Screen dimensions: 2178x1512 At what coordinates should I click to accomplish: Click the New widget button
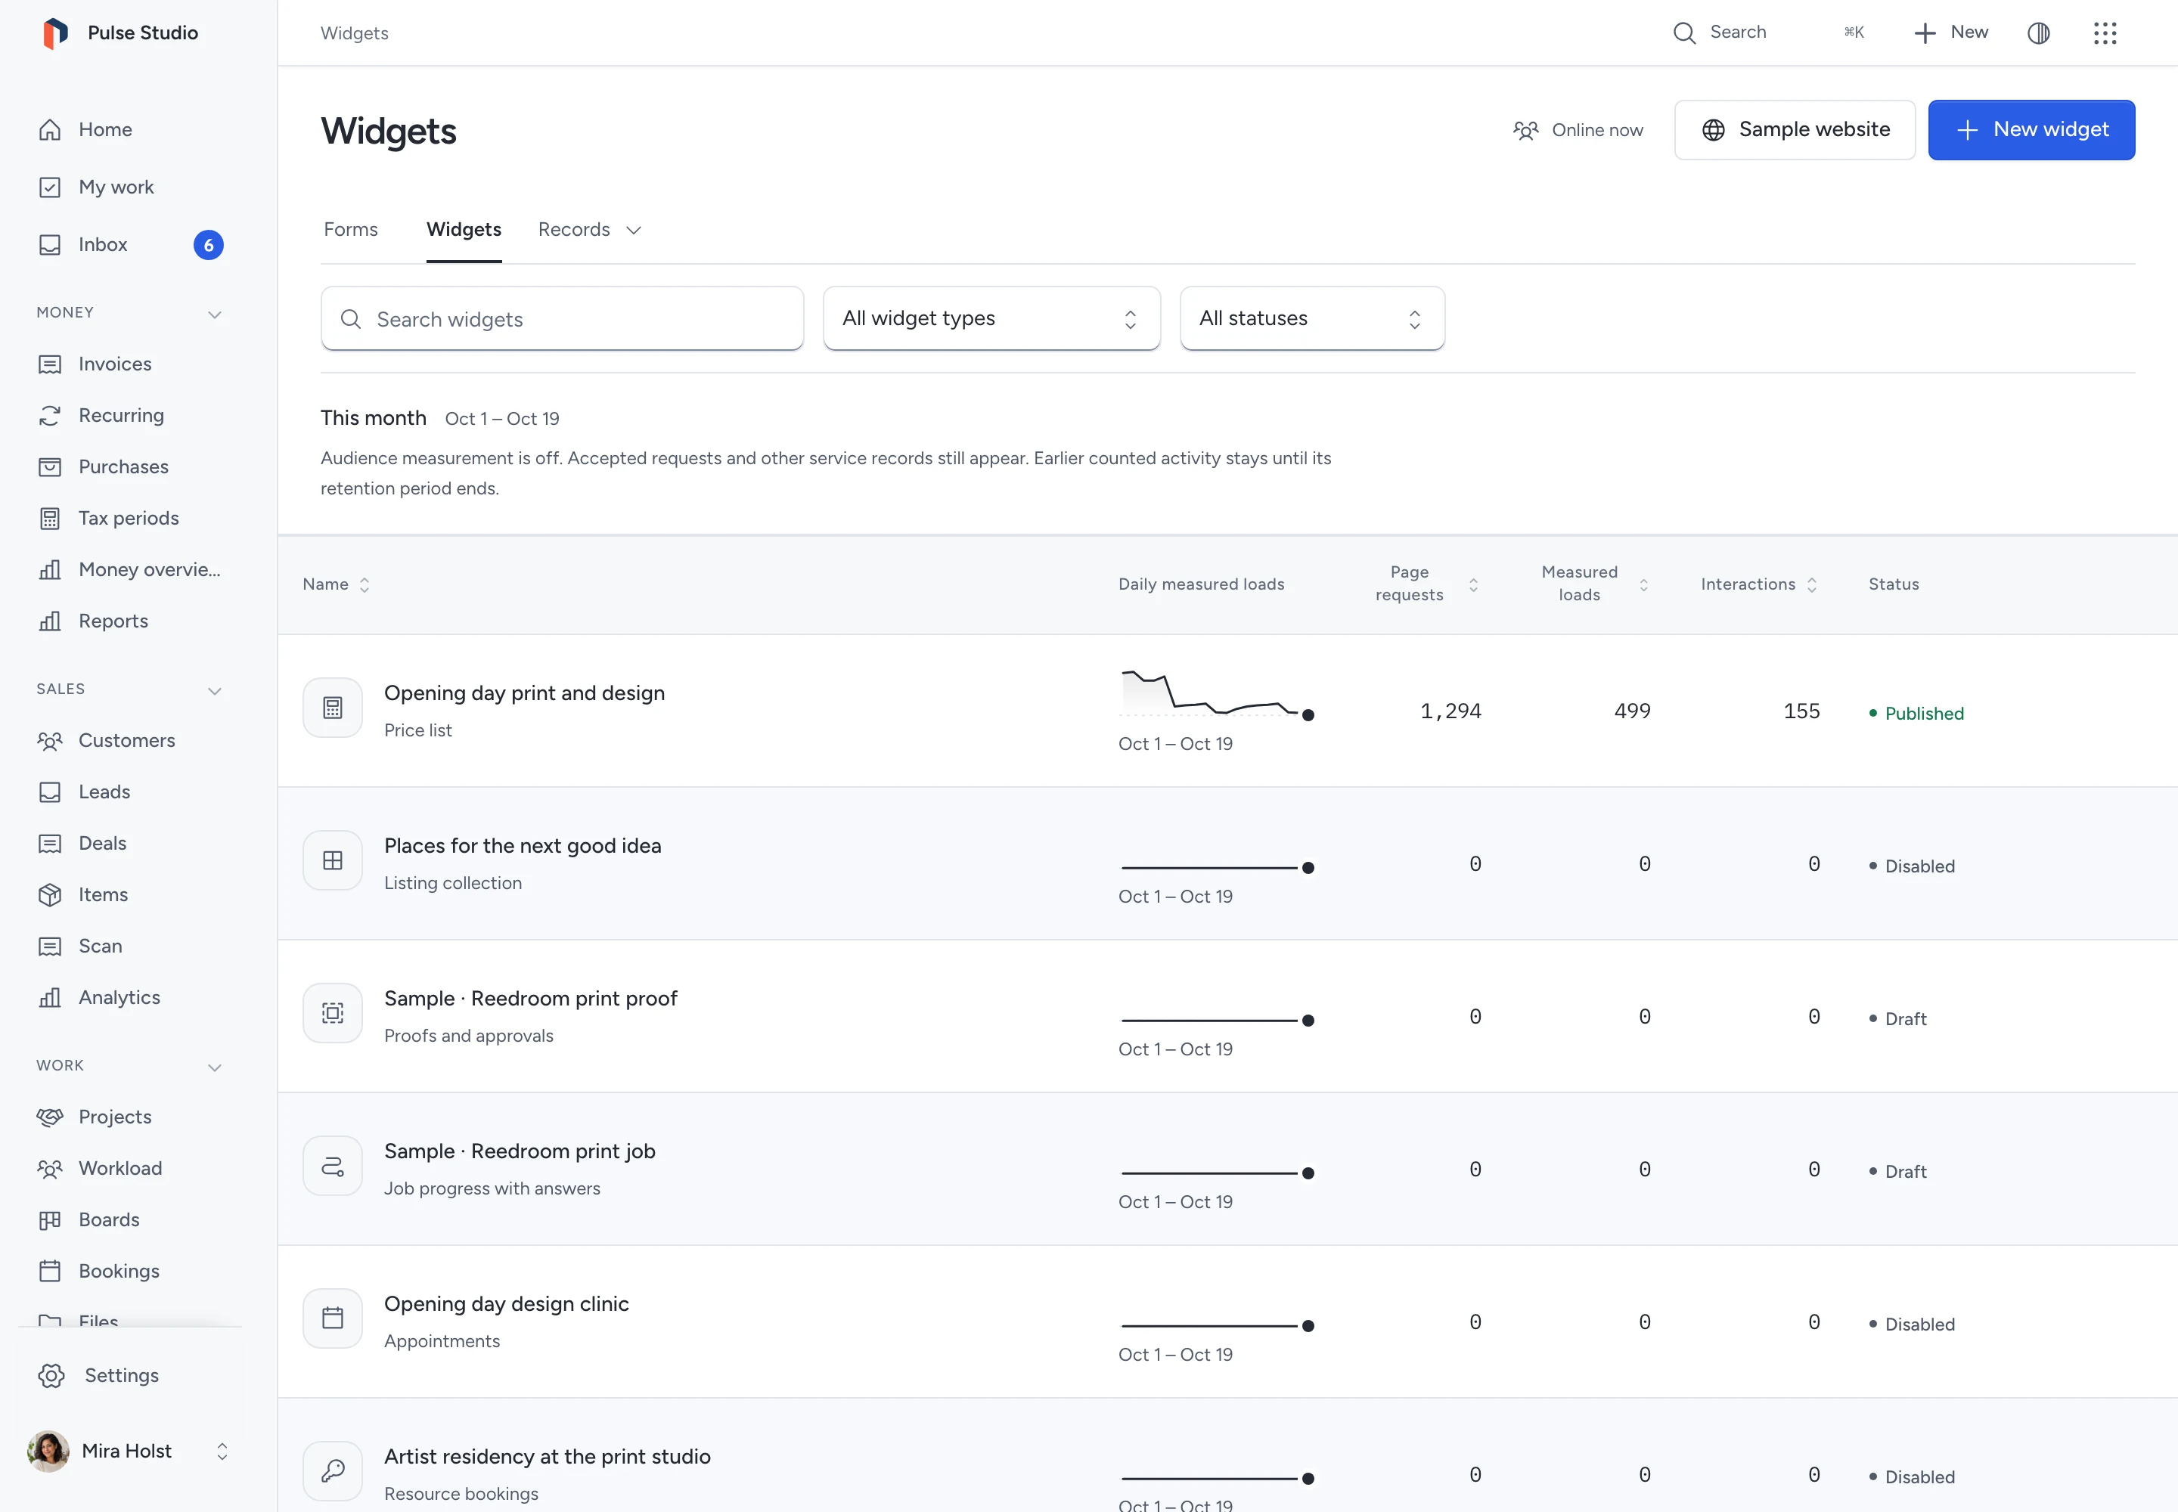pyautogui.click(x=2031, y=130)
